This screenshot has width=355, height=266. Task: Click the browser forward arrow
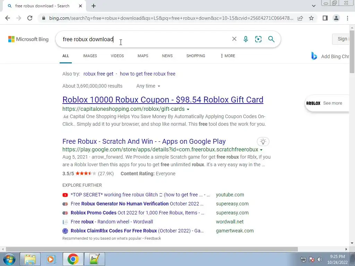[19, 18]
